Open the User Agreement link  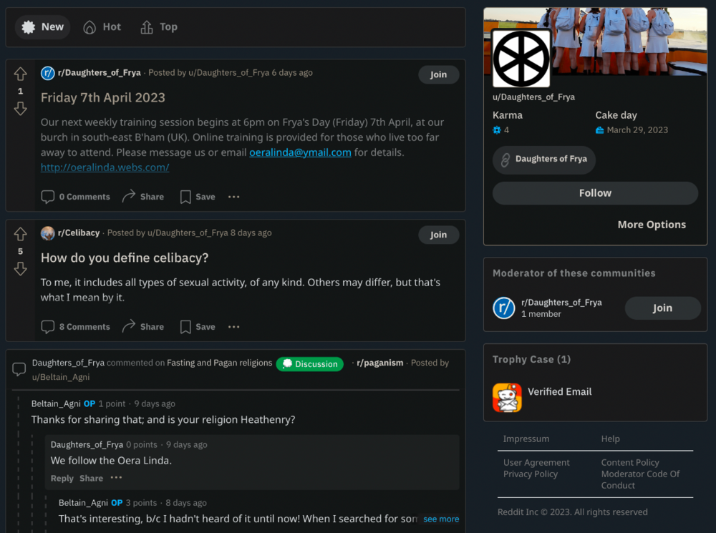[536, 462]
